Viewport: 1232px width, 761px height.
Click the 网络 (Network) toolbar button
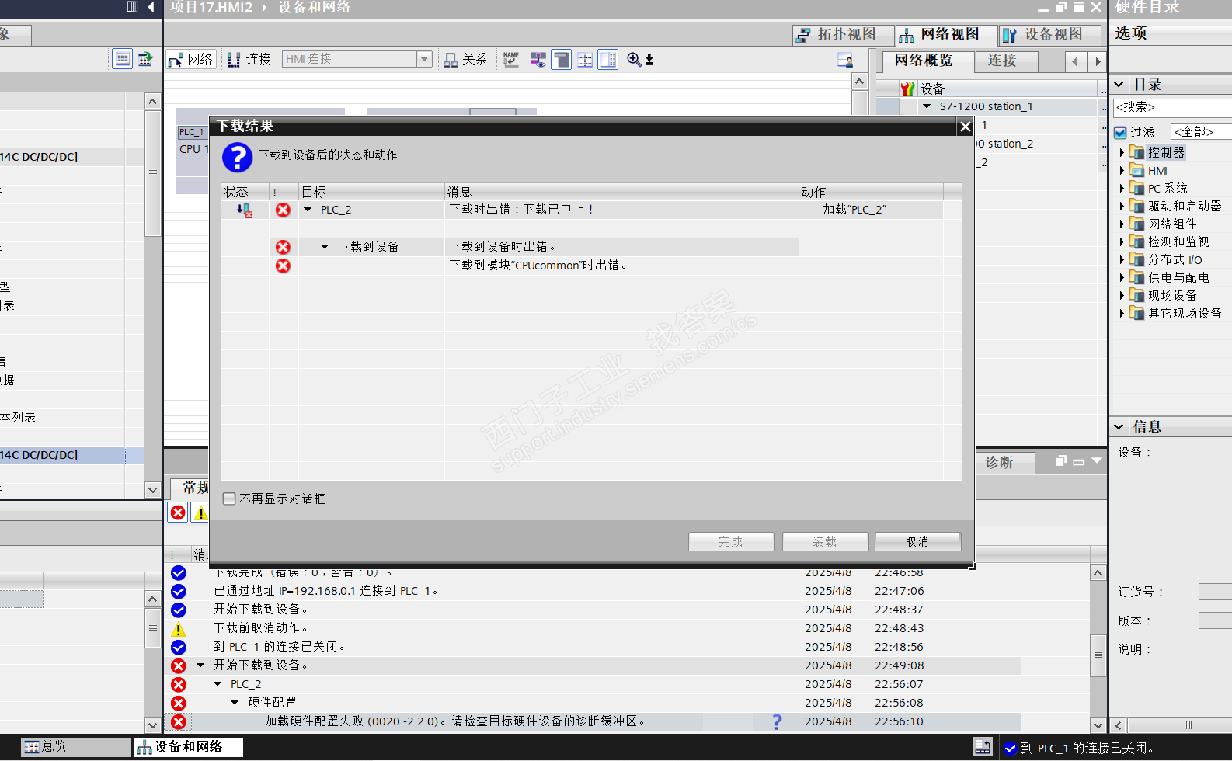click(x=191, y=59)
